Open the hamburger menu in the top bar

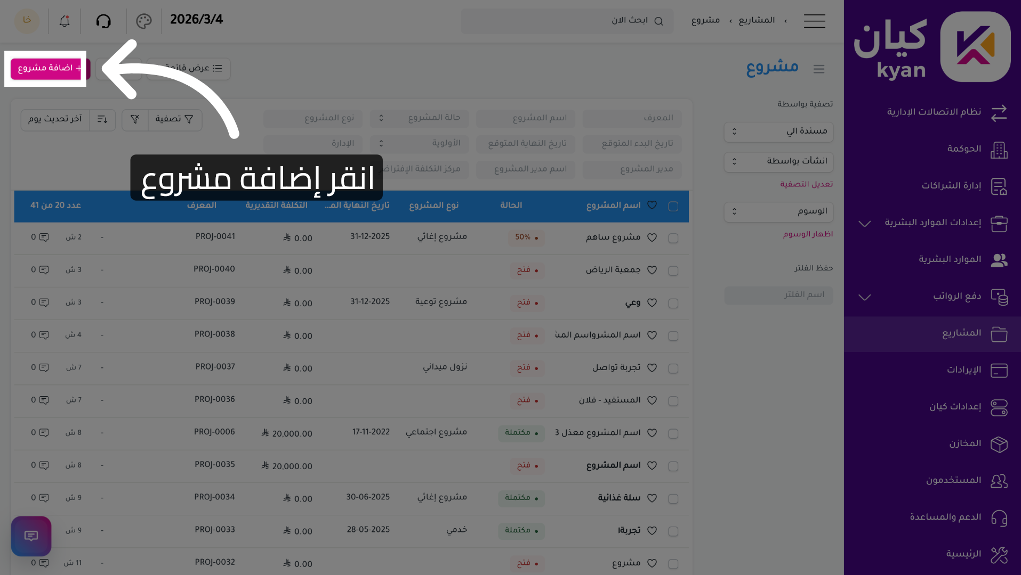(814, 21)
